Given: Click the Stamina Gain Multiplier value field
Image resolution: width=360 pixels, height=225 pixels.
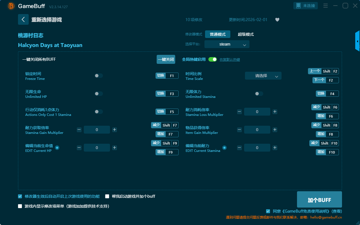Looking at the screenshot, I should (x=97, y=130).
